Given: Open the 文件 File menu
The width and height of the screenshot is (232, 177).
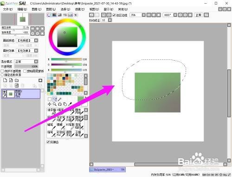Looking at the screenshot, I should coord(8,9).
